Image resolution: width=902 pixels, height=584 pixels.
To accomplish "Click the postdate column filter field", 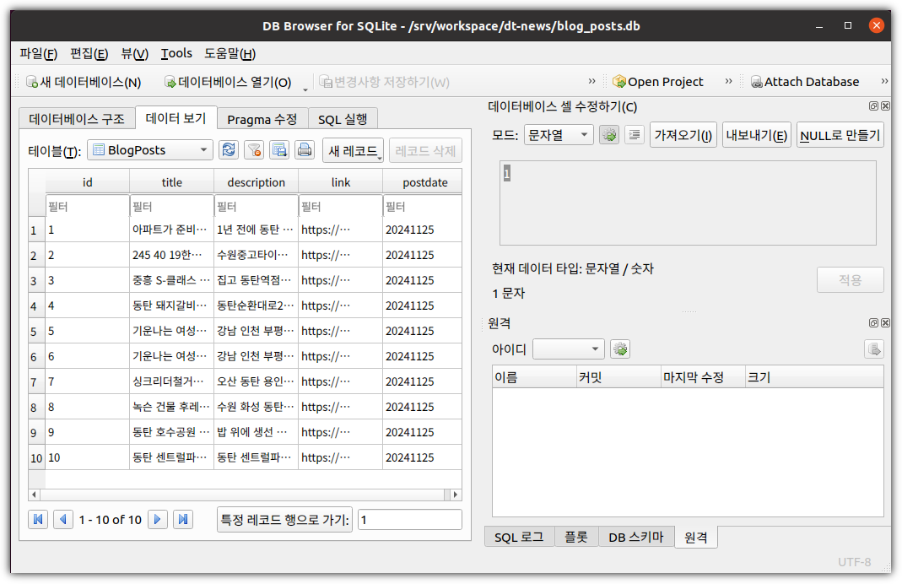I will (x=423, y=206).
